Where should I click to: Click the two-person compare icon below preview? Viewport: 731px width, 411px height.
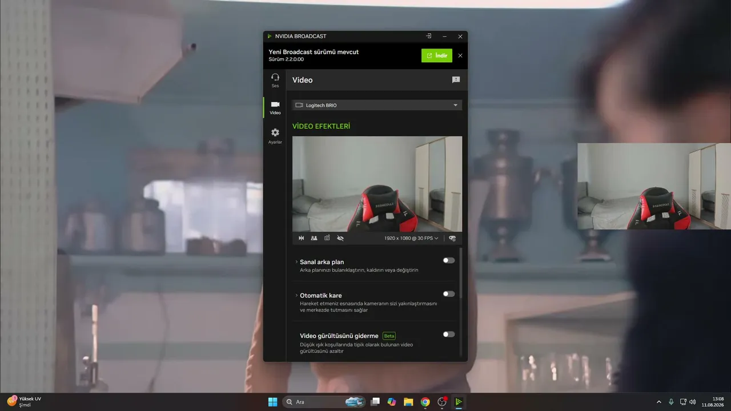point(314,238)
